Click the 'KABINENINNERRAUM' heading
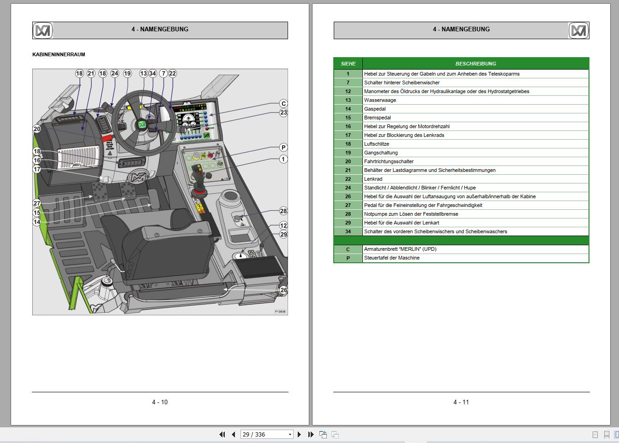Image resolution: width=619 pixels, height=443 pixels. click(x=59, y=54)
